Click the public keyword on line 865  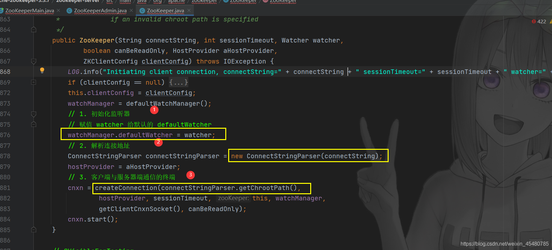64,40
